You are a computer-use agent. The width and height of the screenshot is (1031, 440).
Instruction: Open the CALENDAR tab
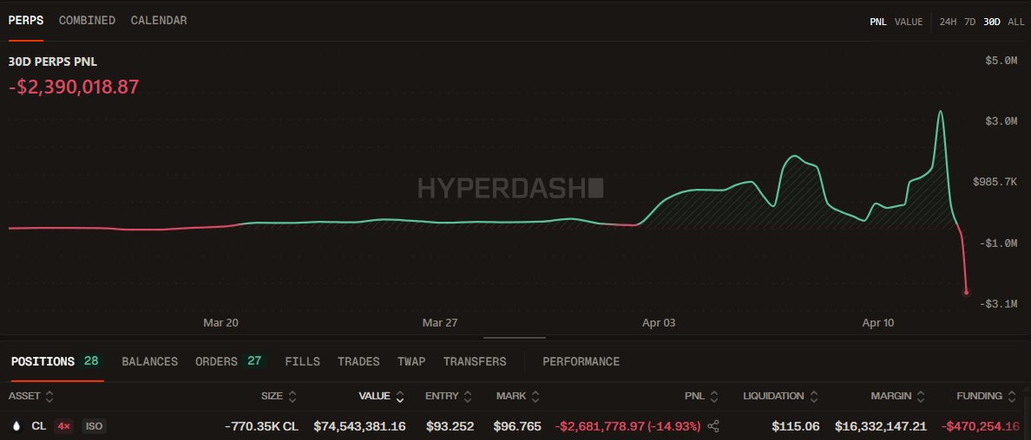[159, 21]
